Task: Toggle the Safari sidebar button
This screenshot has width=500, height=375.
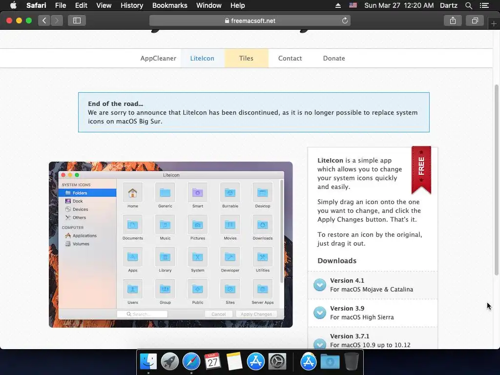Action: pyautogui.click(x=77, y=21)
